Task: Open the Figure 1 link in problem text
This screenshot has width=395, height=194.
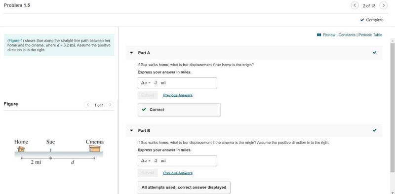Action: [x=16, y=40]
